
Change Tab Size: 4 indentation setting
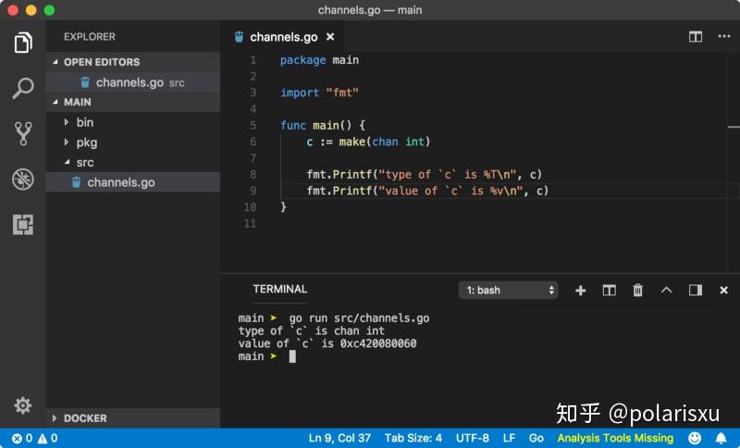click(413, 438)
